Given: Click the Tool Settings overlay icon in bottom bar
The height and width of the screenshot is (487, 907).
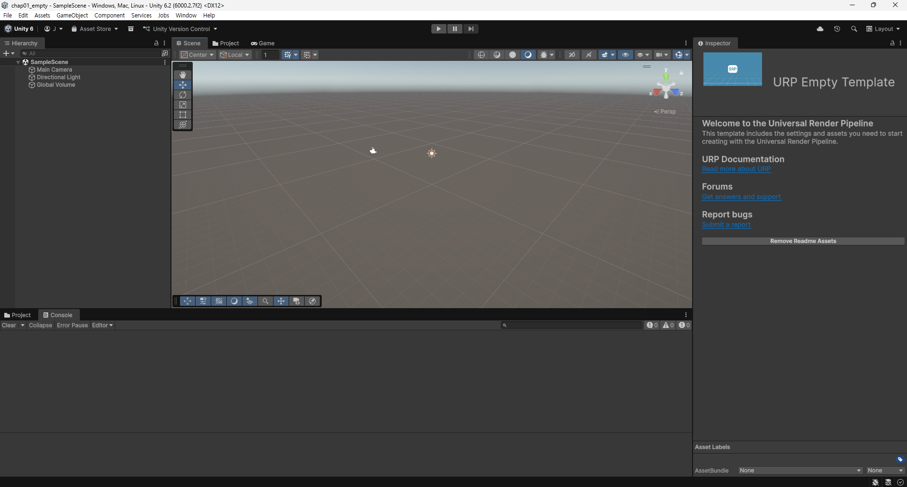Looking at the screenshot, I should pos(203,301).
